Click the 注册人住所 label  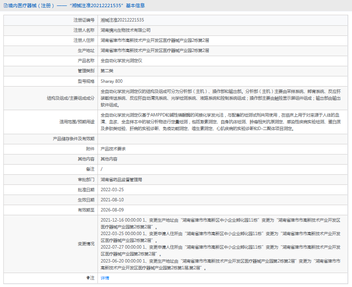pyautogui.click(x=84, y=41)
